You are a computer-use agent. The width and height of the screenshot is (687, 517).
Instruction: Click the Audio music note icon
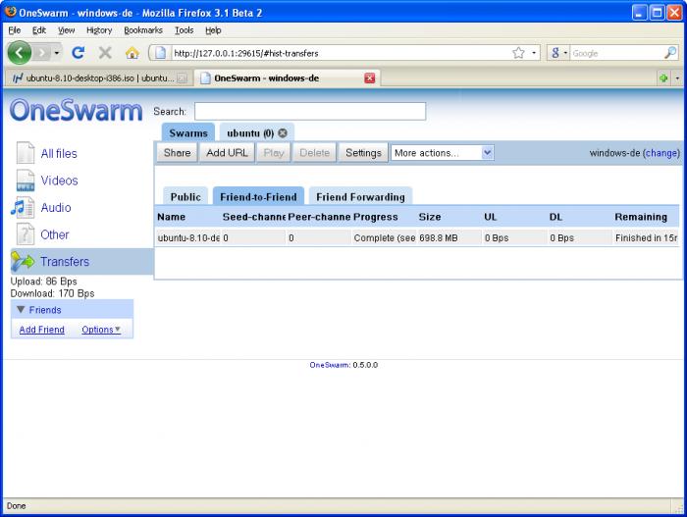tap(23, 207)
